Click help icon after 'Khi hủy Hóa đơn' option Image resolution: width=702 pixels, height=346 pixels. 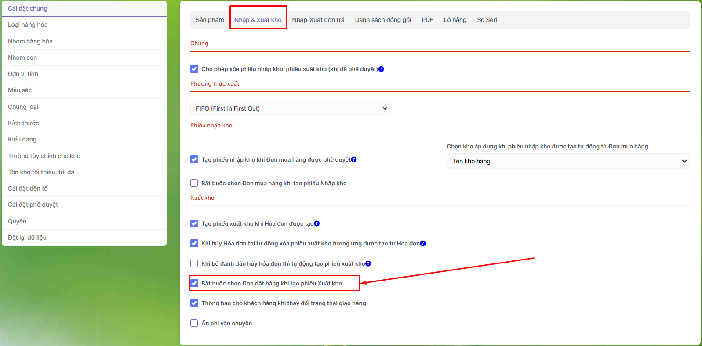pyautogui.click(x=423, y=243)
